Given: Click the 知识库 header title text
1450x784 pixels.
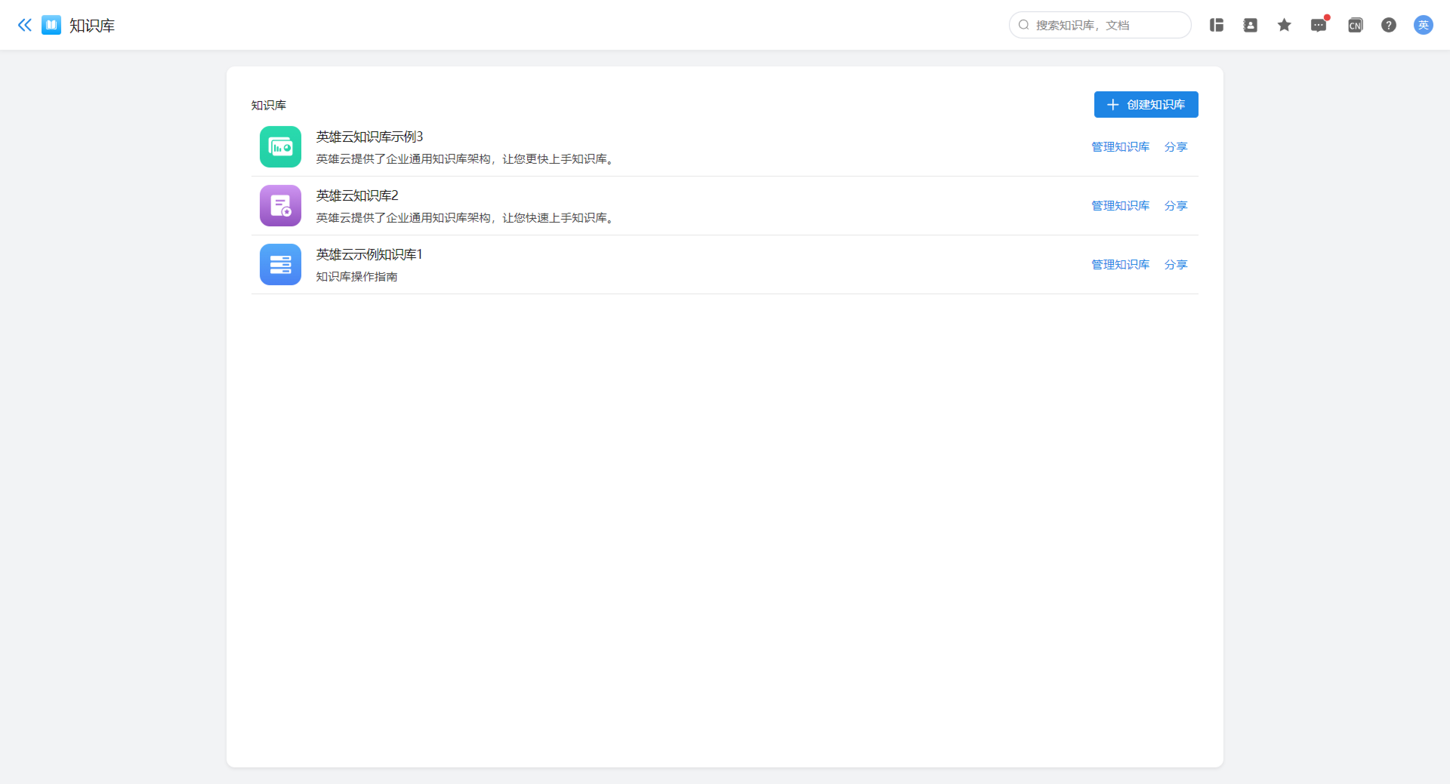Looking at the screenshot, I should [92, 25].
